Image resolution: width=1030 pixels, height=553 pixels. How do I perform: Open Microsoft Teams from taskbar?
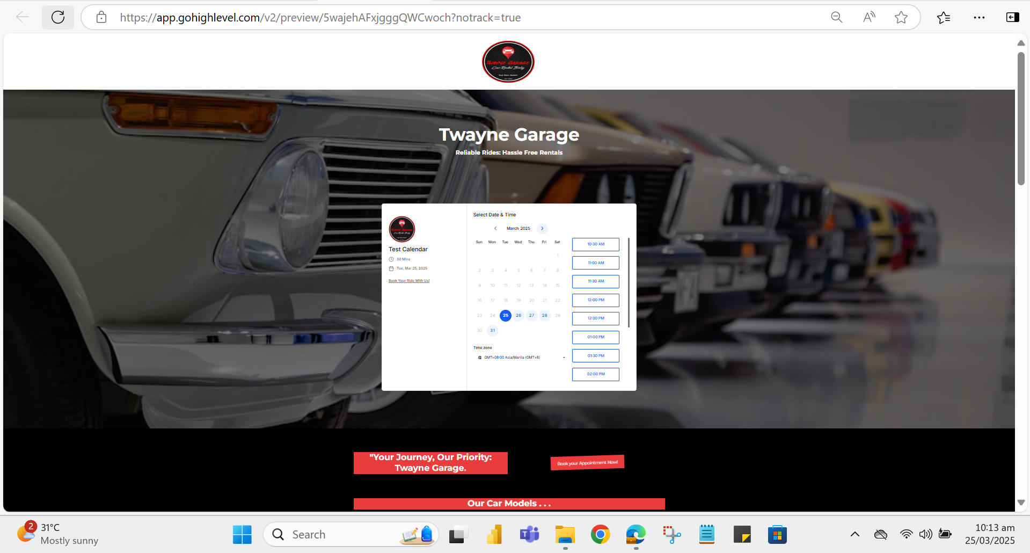coord(529,534)
